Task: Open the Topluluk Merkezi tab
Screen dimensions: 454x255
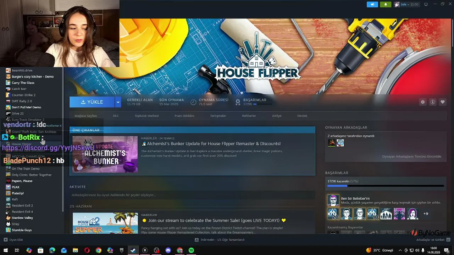Action: pos(146,116)
